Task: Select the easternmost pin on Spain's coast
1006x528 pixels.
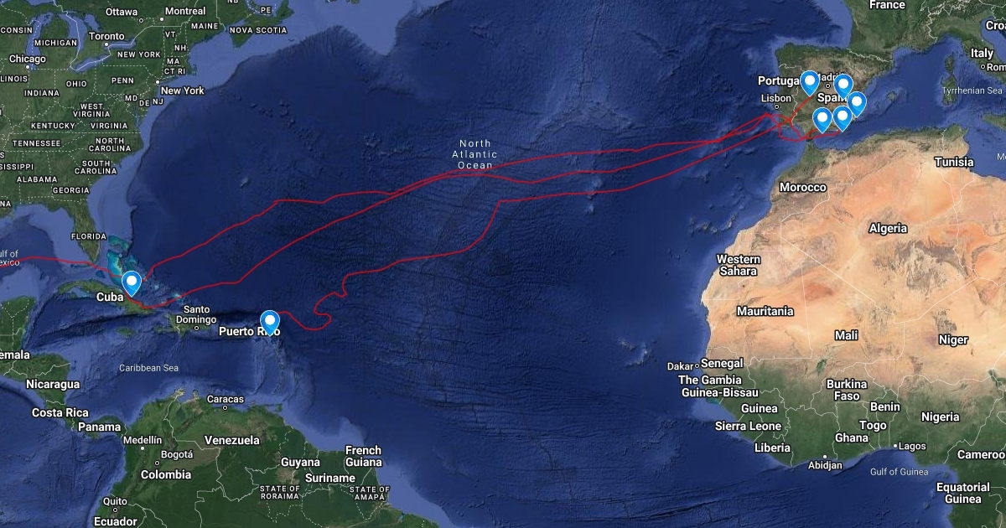Action: point(856,104)
